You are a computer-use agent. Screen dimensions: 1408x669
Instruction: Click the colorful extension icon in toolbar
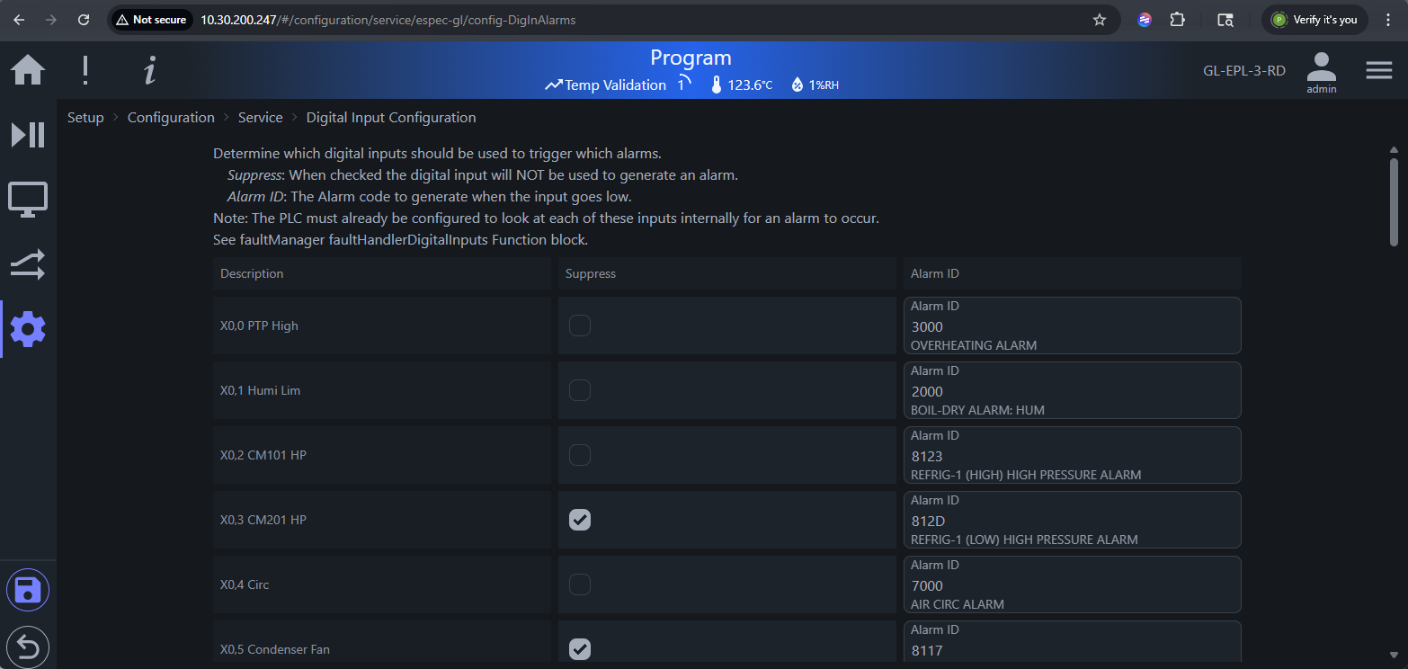(x=1145, y=20)
